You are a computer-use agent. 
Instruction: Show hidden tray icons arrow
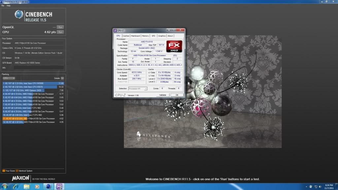pyautogui.click(x=306, y=187)
